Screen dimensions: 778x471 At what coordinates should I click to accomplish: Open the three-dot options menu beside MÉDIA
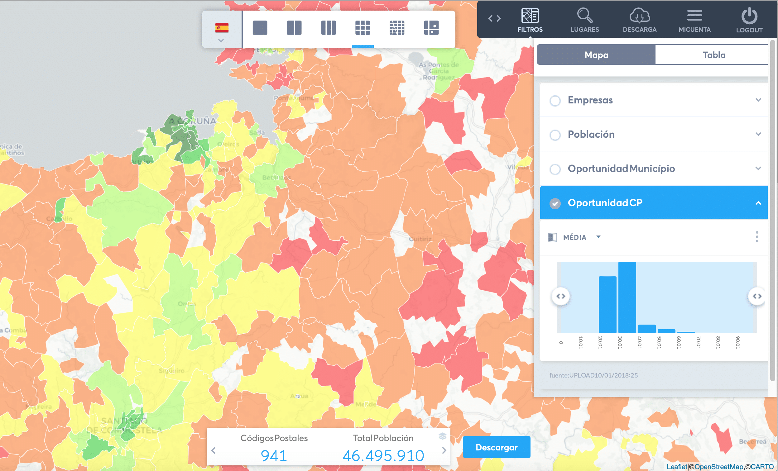point(757,237)
